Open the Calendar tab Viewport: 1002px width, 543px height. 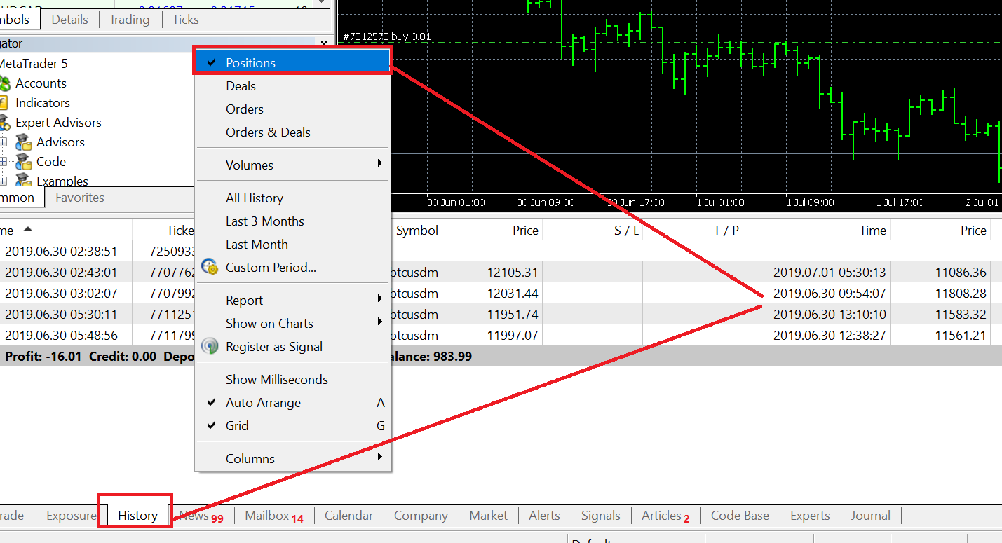pos(348,516)
